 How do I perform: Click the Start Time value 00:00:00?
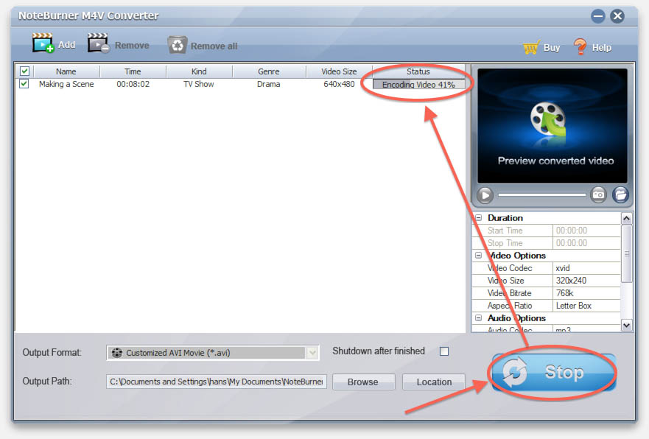point(586,231)
